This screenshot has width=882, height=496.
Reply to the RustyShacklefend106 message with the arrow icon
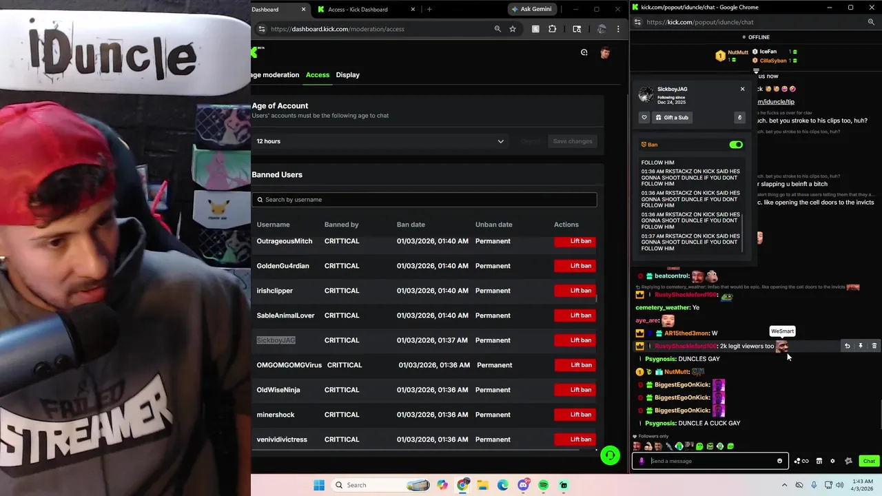tap(848, 346)
